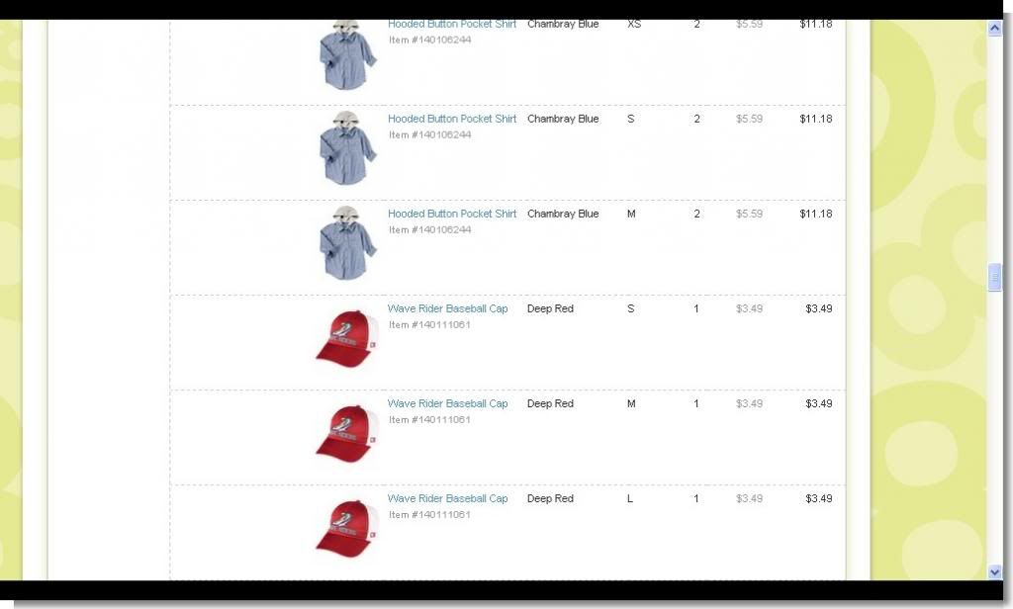This screenshot has width=1013, height=609.
Task: Click the scrollbar track below the thumb
Action: coord(994,427)
